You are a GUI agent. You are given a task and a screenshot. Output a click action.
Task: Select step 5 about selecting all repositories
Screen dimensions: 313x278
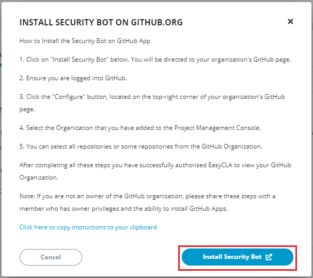tap(140, 147)
